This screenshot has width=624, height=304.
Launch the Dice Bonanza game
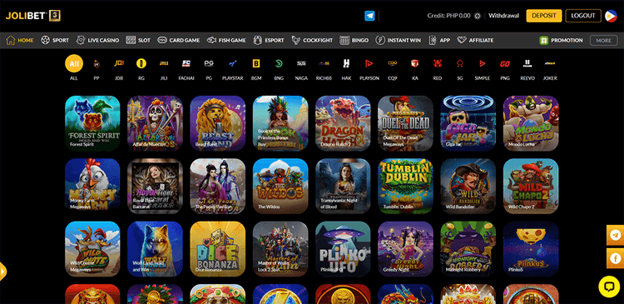218,249
